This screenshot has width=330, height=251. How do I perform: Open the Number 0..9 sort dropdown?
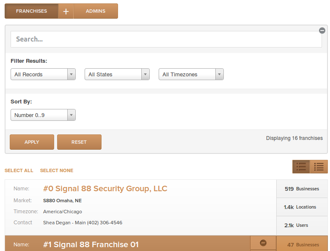pos(43,115)
